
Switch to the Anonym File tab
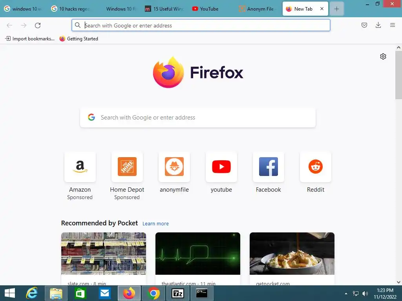(258, 9)
